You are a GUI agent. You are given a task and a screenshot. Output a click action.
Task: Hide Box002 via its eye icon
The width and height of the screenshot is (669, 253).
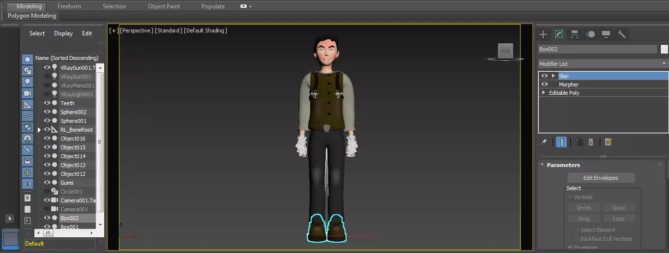[x=47, y=218]
